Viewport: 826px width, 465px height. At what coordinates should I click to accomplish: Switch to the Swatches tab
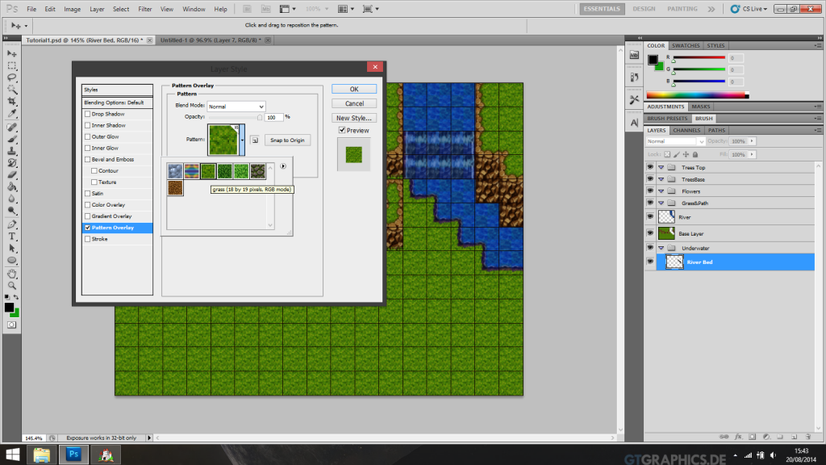(x=686, y=46)
